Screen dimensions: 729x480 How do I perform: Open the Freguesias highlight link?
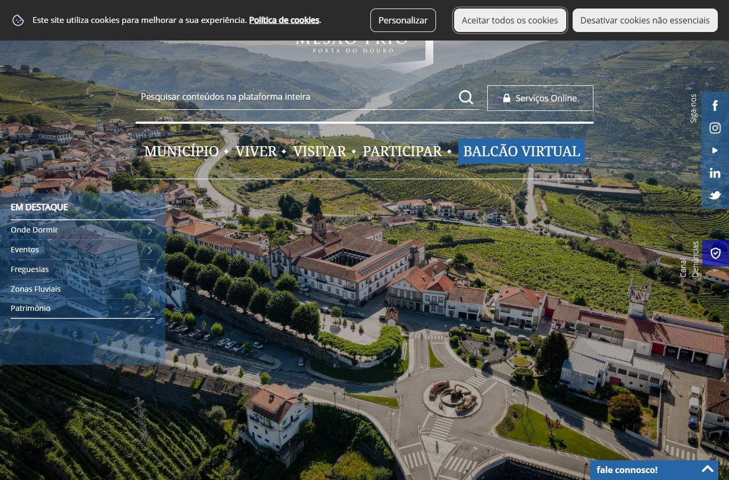29,269
